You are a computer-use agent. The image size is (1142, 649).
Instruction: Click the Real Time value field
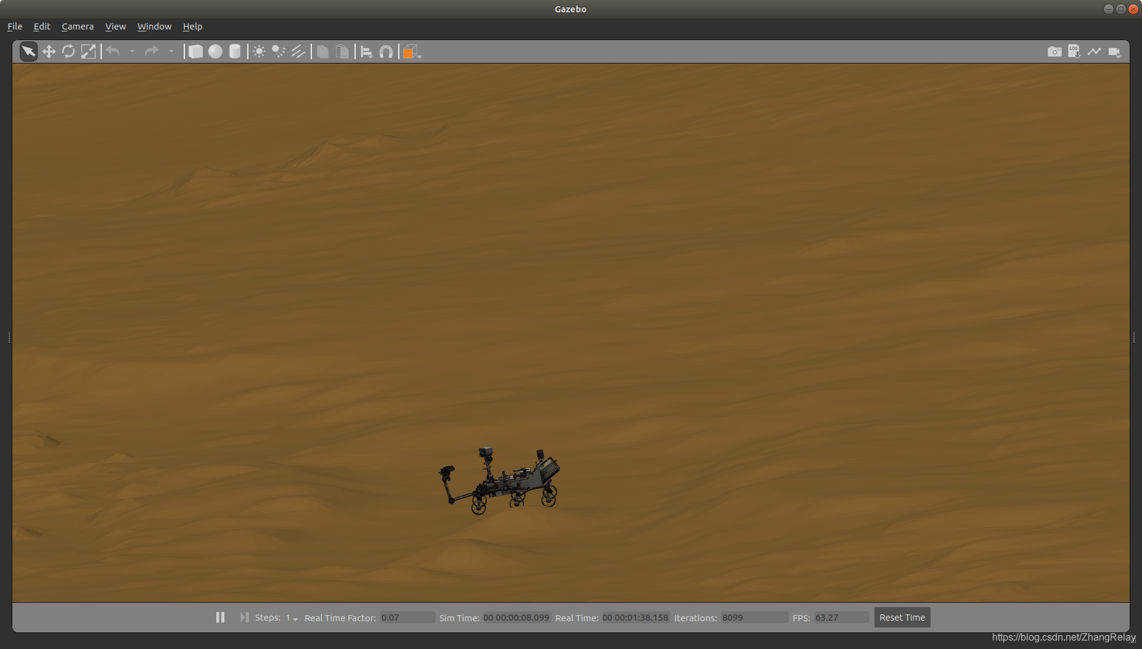coord(635,618)
